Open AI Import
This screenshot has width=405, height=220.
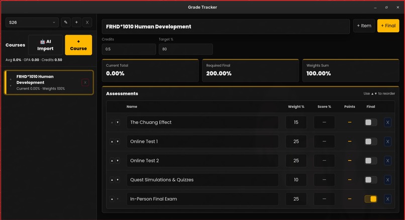(x=45, y=45)
